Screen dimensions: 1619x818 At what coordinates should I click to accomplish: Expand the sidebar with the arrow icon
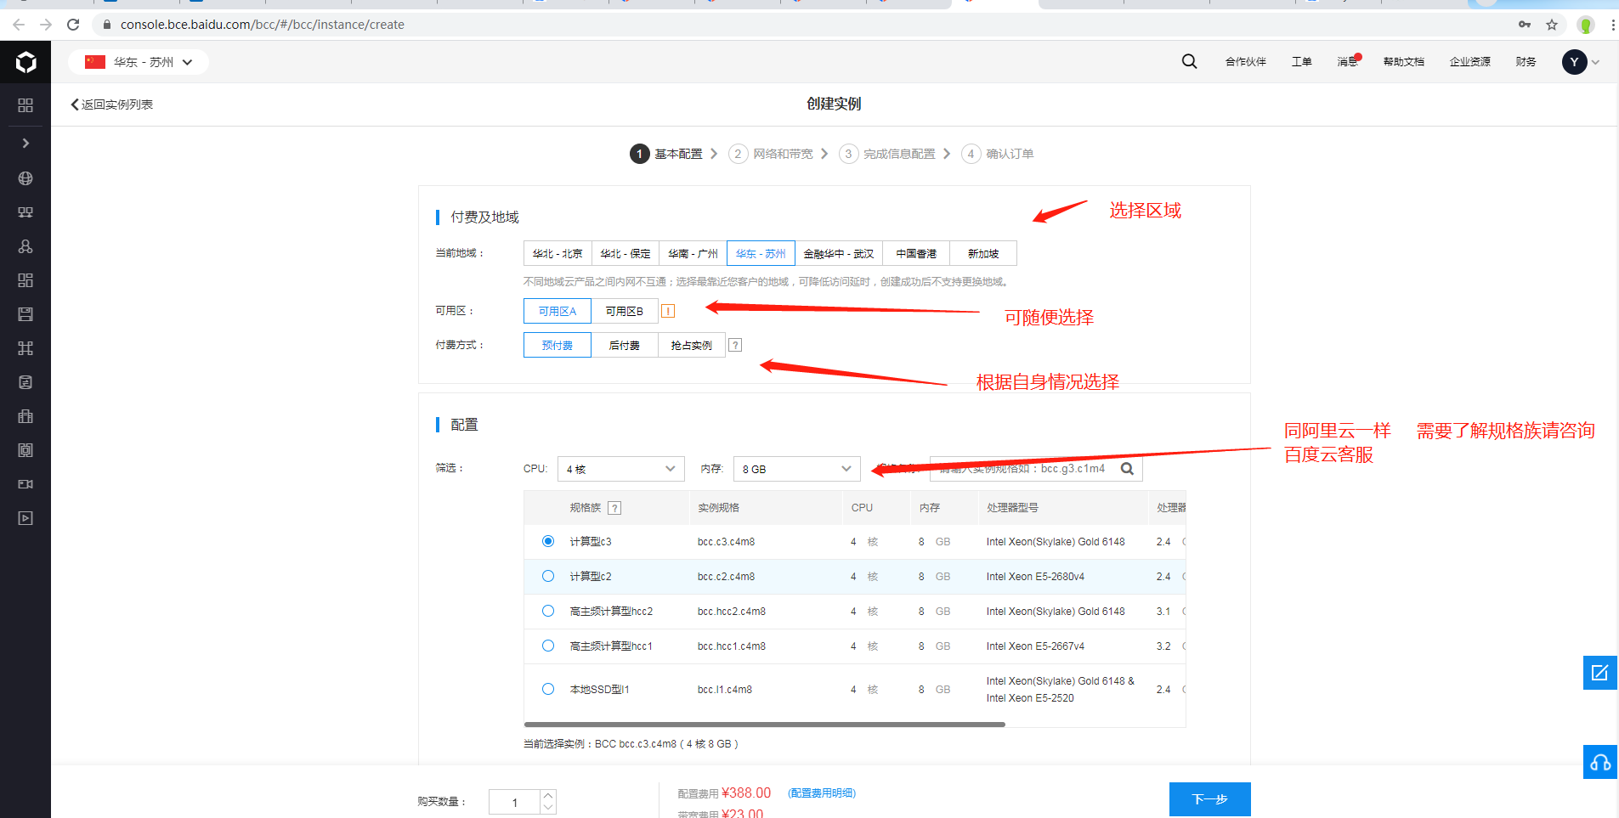pos(25,143)
